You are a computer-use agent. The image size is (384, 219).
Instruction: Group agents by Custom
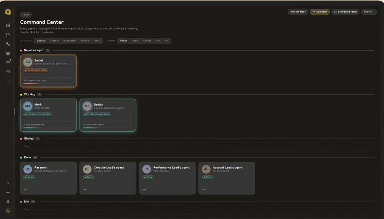pyautogui.click(x=54, y=41)
